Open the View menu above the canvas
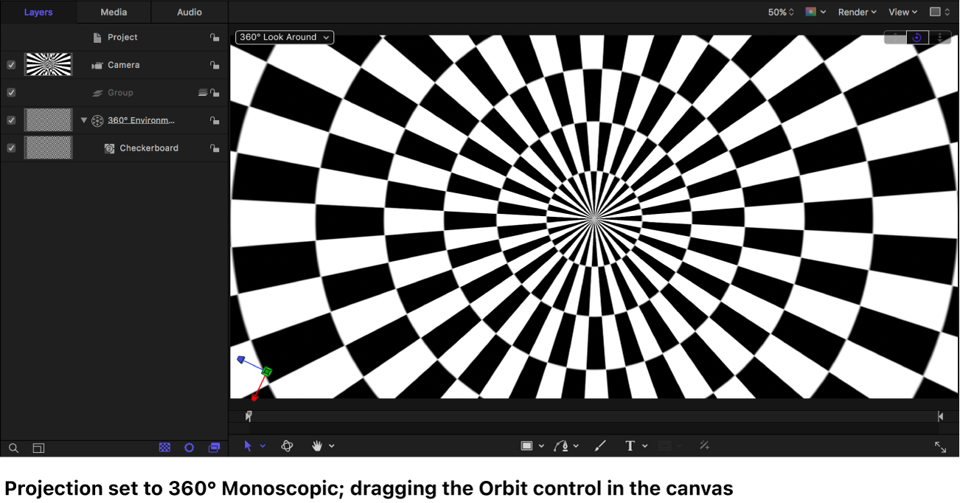 pyautogui.click(x=901, y=12)
